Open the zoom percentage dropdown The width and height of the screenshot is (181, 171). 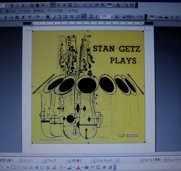click(x=112, y=17)
